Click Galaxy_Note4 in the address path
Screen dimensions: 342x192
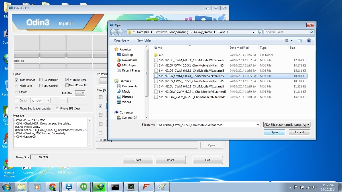(203, 32)
